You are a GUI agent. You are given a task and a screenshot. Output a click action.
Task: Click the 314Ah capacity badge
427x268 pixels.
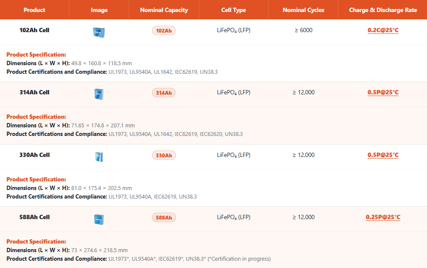click(164, 93)
